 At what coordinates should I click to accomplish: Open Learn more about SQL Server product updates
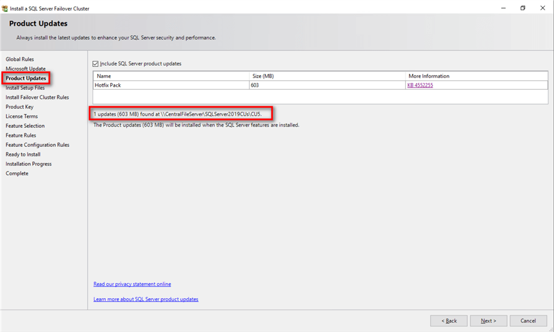[146, 299]
